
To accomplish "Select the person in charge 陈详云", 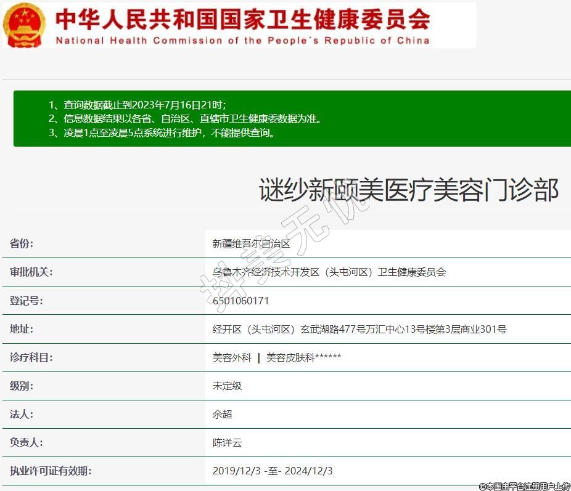I will click(x=227, y=443).
